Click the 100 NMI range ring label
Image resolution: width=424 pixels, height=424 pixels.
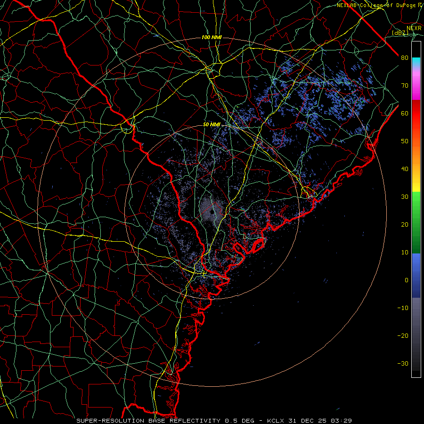[x=212, y=37]
